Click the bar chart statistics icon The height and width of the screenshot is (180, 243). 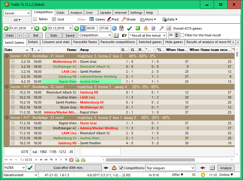pos(169,28)
